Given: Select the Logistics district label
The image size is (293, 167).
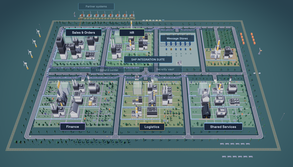Looking at the screenshot, I should pyautogui.click(x=152, y=127).
